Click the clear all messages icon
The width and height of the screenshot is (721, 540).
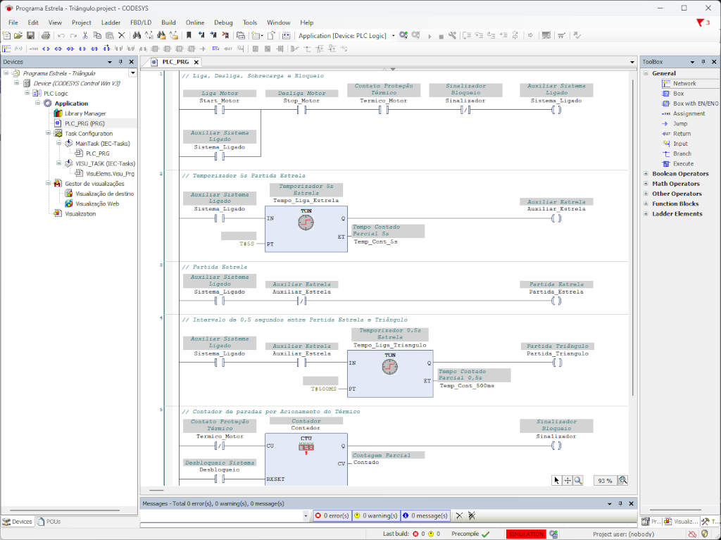[x=472, y=515]
